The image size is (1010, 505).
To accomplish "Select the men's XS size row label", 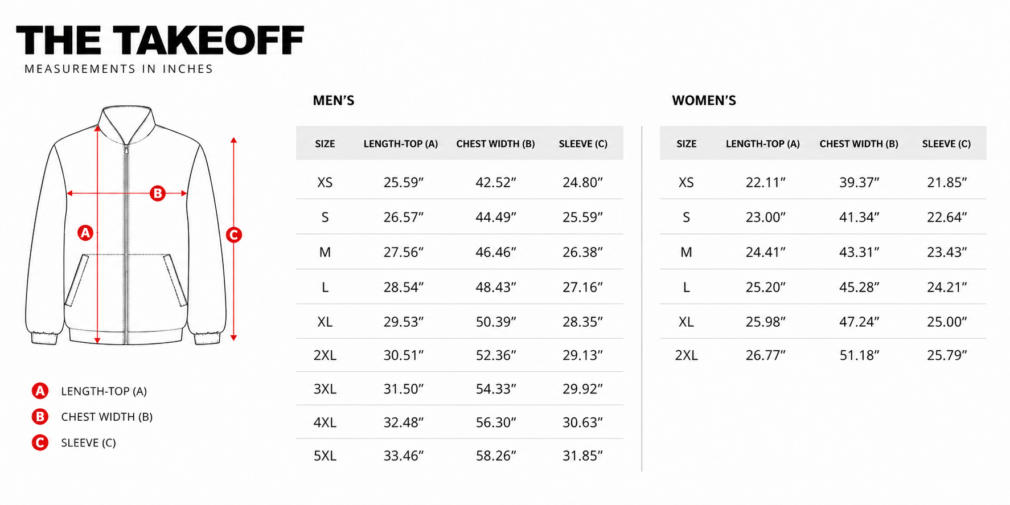I will coord(325,182).
